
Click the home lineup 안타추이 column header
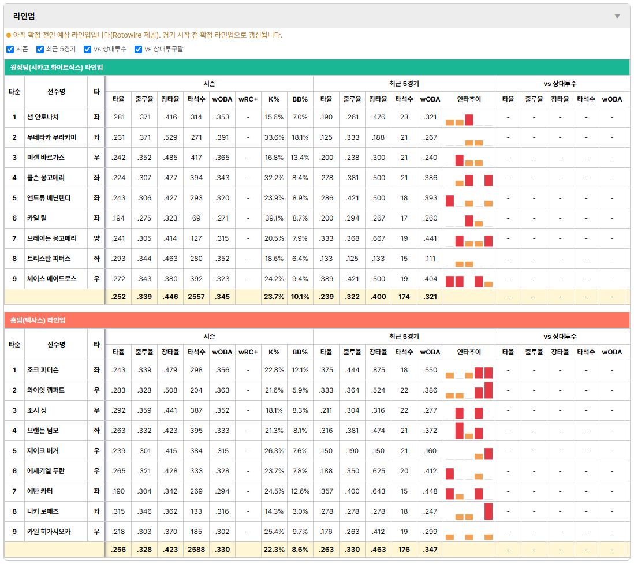pyautogui.click(x=469, y=352)
